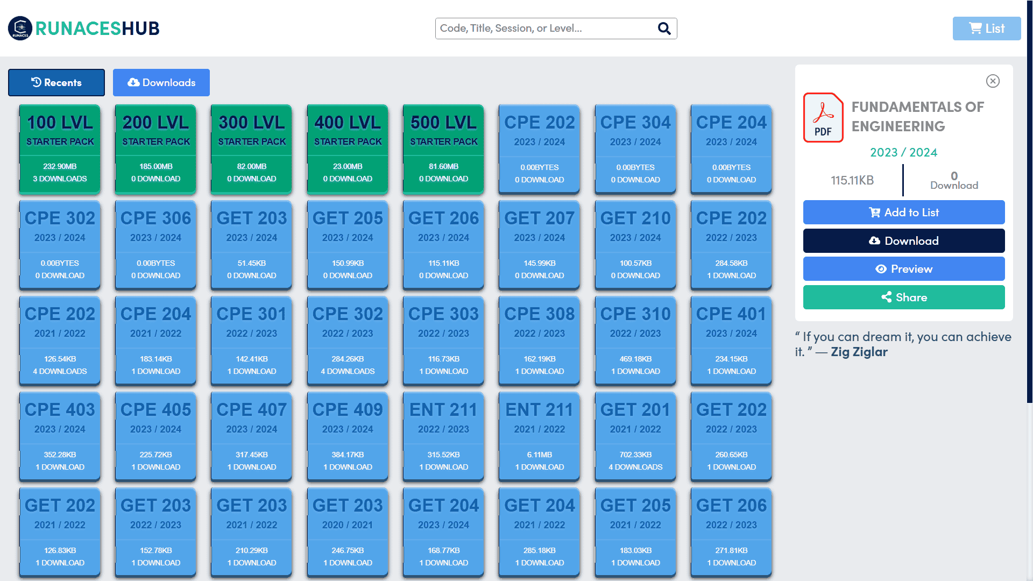Focus the Code, Title, Session search field

tap(556, 29)
